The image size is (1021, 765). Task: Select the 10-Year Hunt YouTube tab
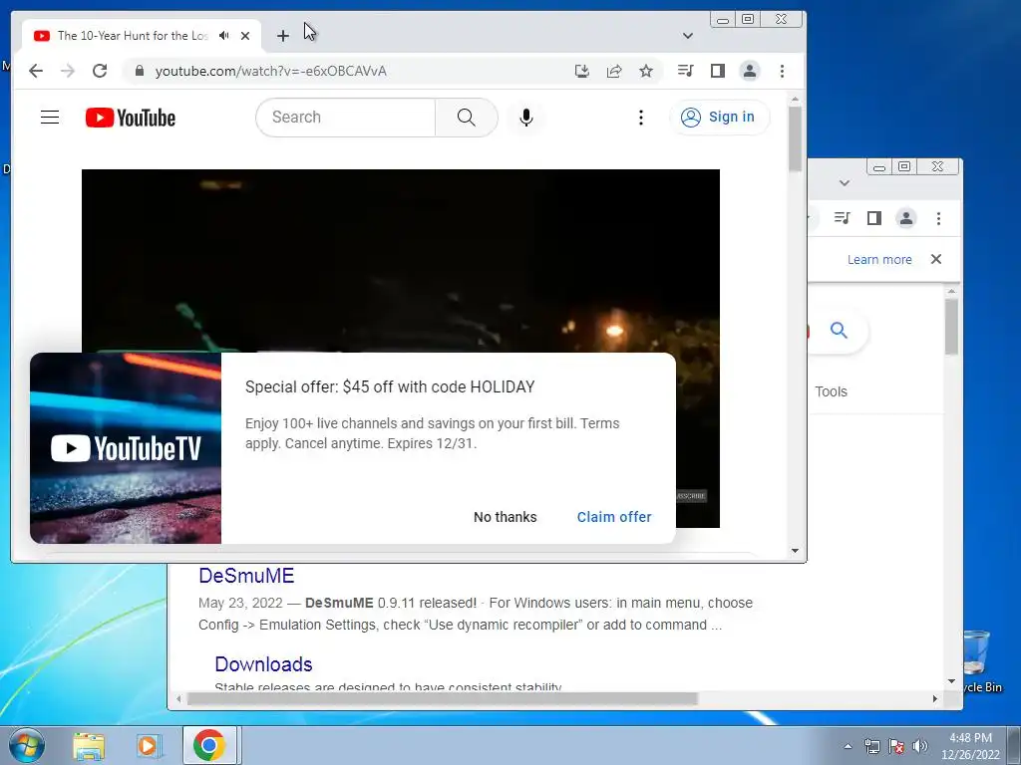[x=133, y=36]
